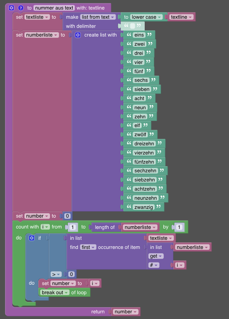Open the textliste variable dropdown in the set block

(37, 17)
